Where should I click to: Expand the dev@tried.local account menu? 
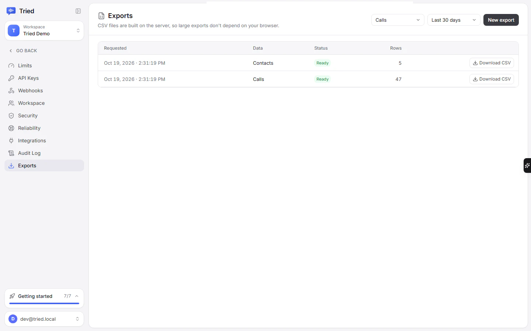(44, 319)
